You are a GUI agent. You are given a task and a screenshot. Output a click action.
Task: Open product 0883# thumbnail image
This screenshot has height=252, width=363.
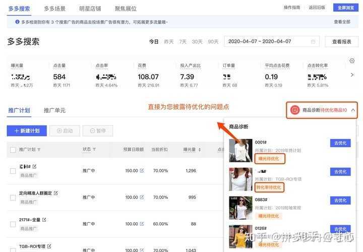point(240,208)
